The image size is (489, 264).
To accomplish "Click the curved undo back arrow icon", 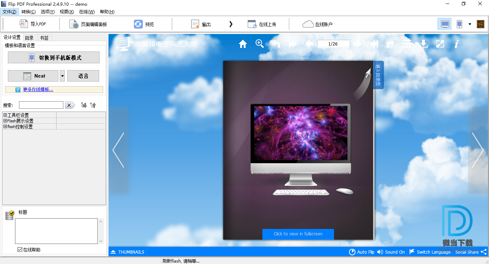I will tap(275, 44).
